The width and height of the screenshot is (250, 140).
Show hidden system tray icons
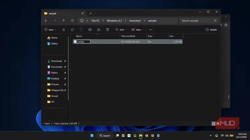pyautogui.click(x=211, y=136)
